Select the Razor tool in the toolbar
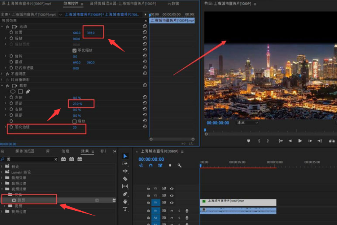 pyautogui.click(x=125, y=179)
